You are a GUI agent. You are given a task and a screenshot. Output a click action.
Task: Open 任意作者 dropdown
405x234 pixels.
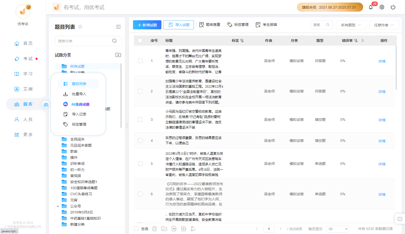384,25
